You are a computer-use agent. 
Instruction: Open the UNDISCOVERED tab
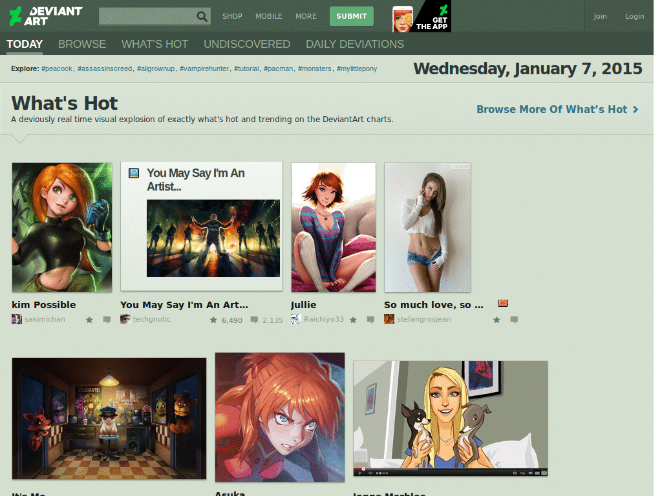pyautogui.click(x=247, y=44)
